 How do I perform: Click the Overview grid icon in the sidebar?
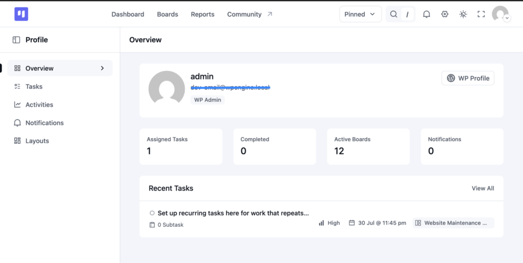17,68
